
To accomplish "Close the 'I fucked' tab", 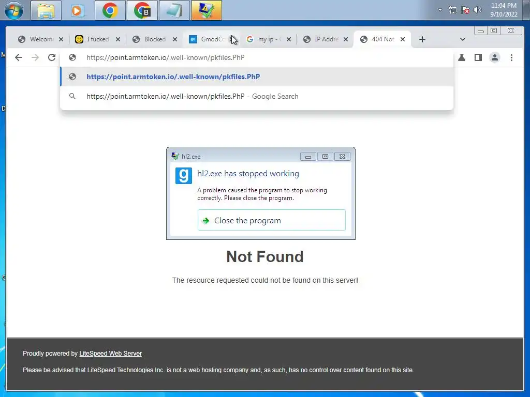I will [x=117, y=39].
